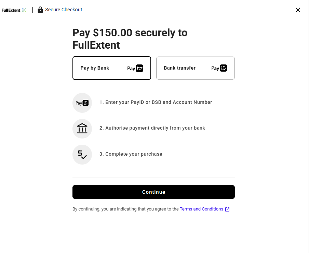Close the checkout with the X icon

pyautogui.click(x=298, y=10)
